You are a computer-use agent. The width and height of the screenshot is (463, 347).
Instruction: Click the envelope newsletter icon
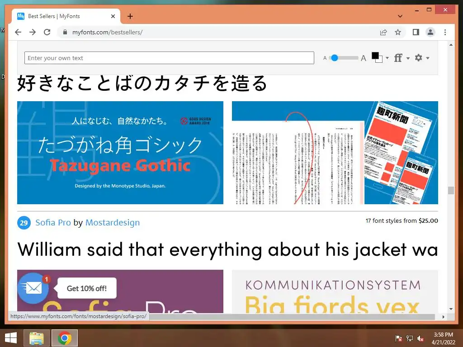coord(33,288)
